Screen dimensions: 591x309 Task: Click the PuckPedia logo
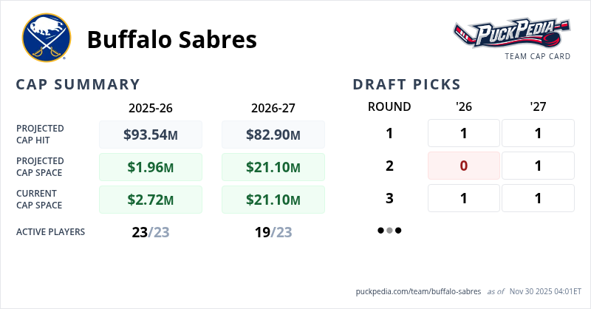point(511,34)
